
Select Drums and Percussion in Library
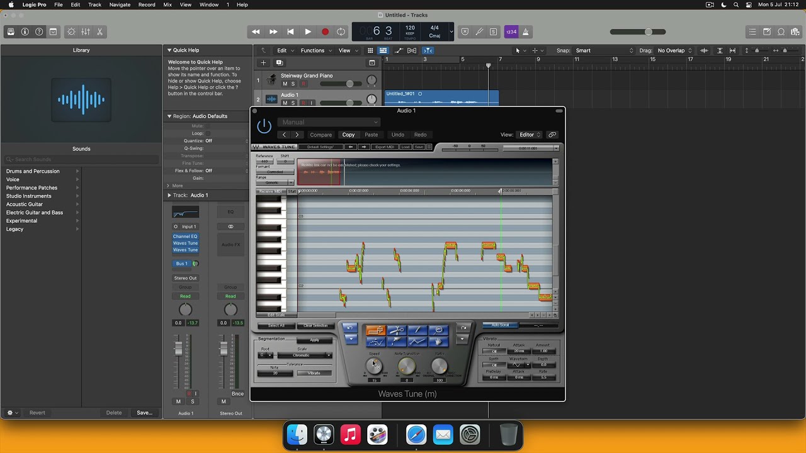tap(33, 171)
